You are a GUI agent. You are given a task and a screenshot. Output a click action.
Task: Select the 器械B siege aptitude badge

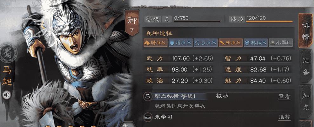[256, 43]
